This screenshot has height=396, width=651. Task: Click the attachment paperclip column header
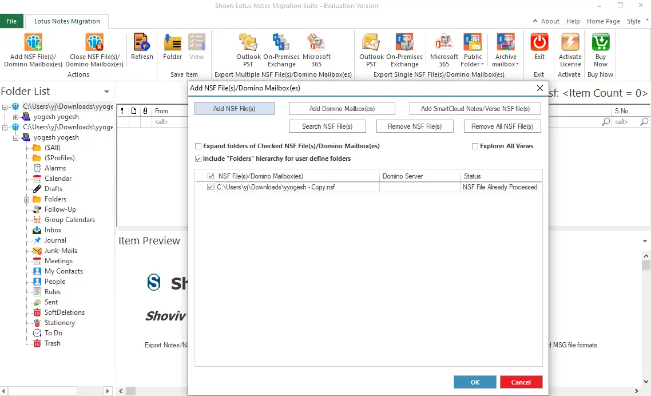tap(145, 111)
